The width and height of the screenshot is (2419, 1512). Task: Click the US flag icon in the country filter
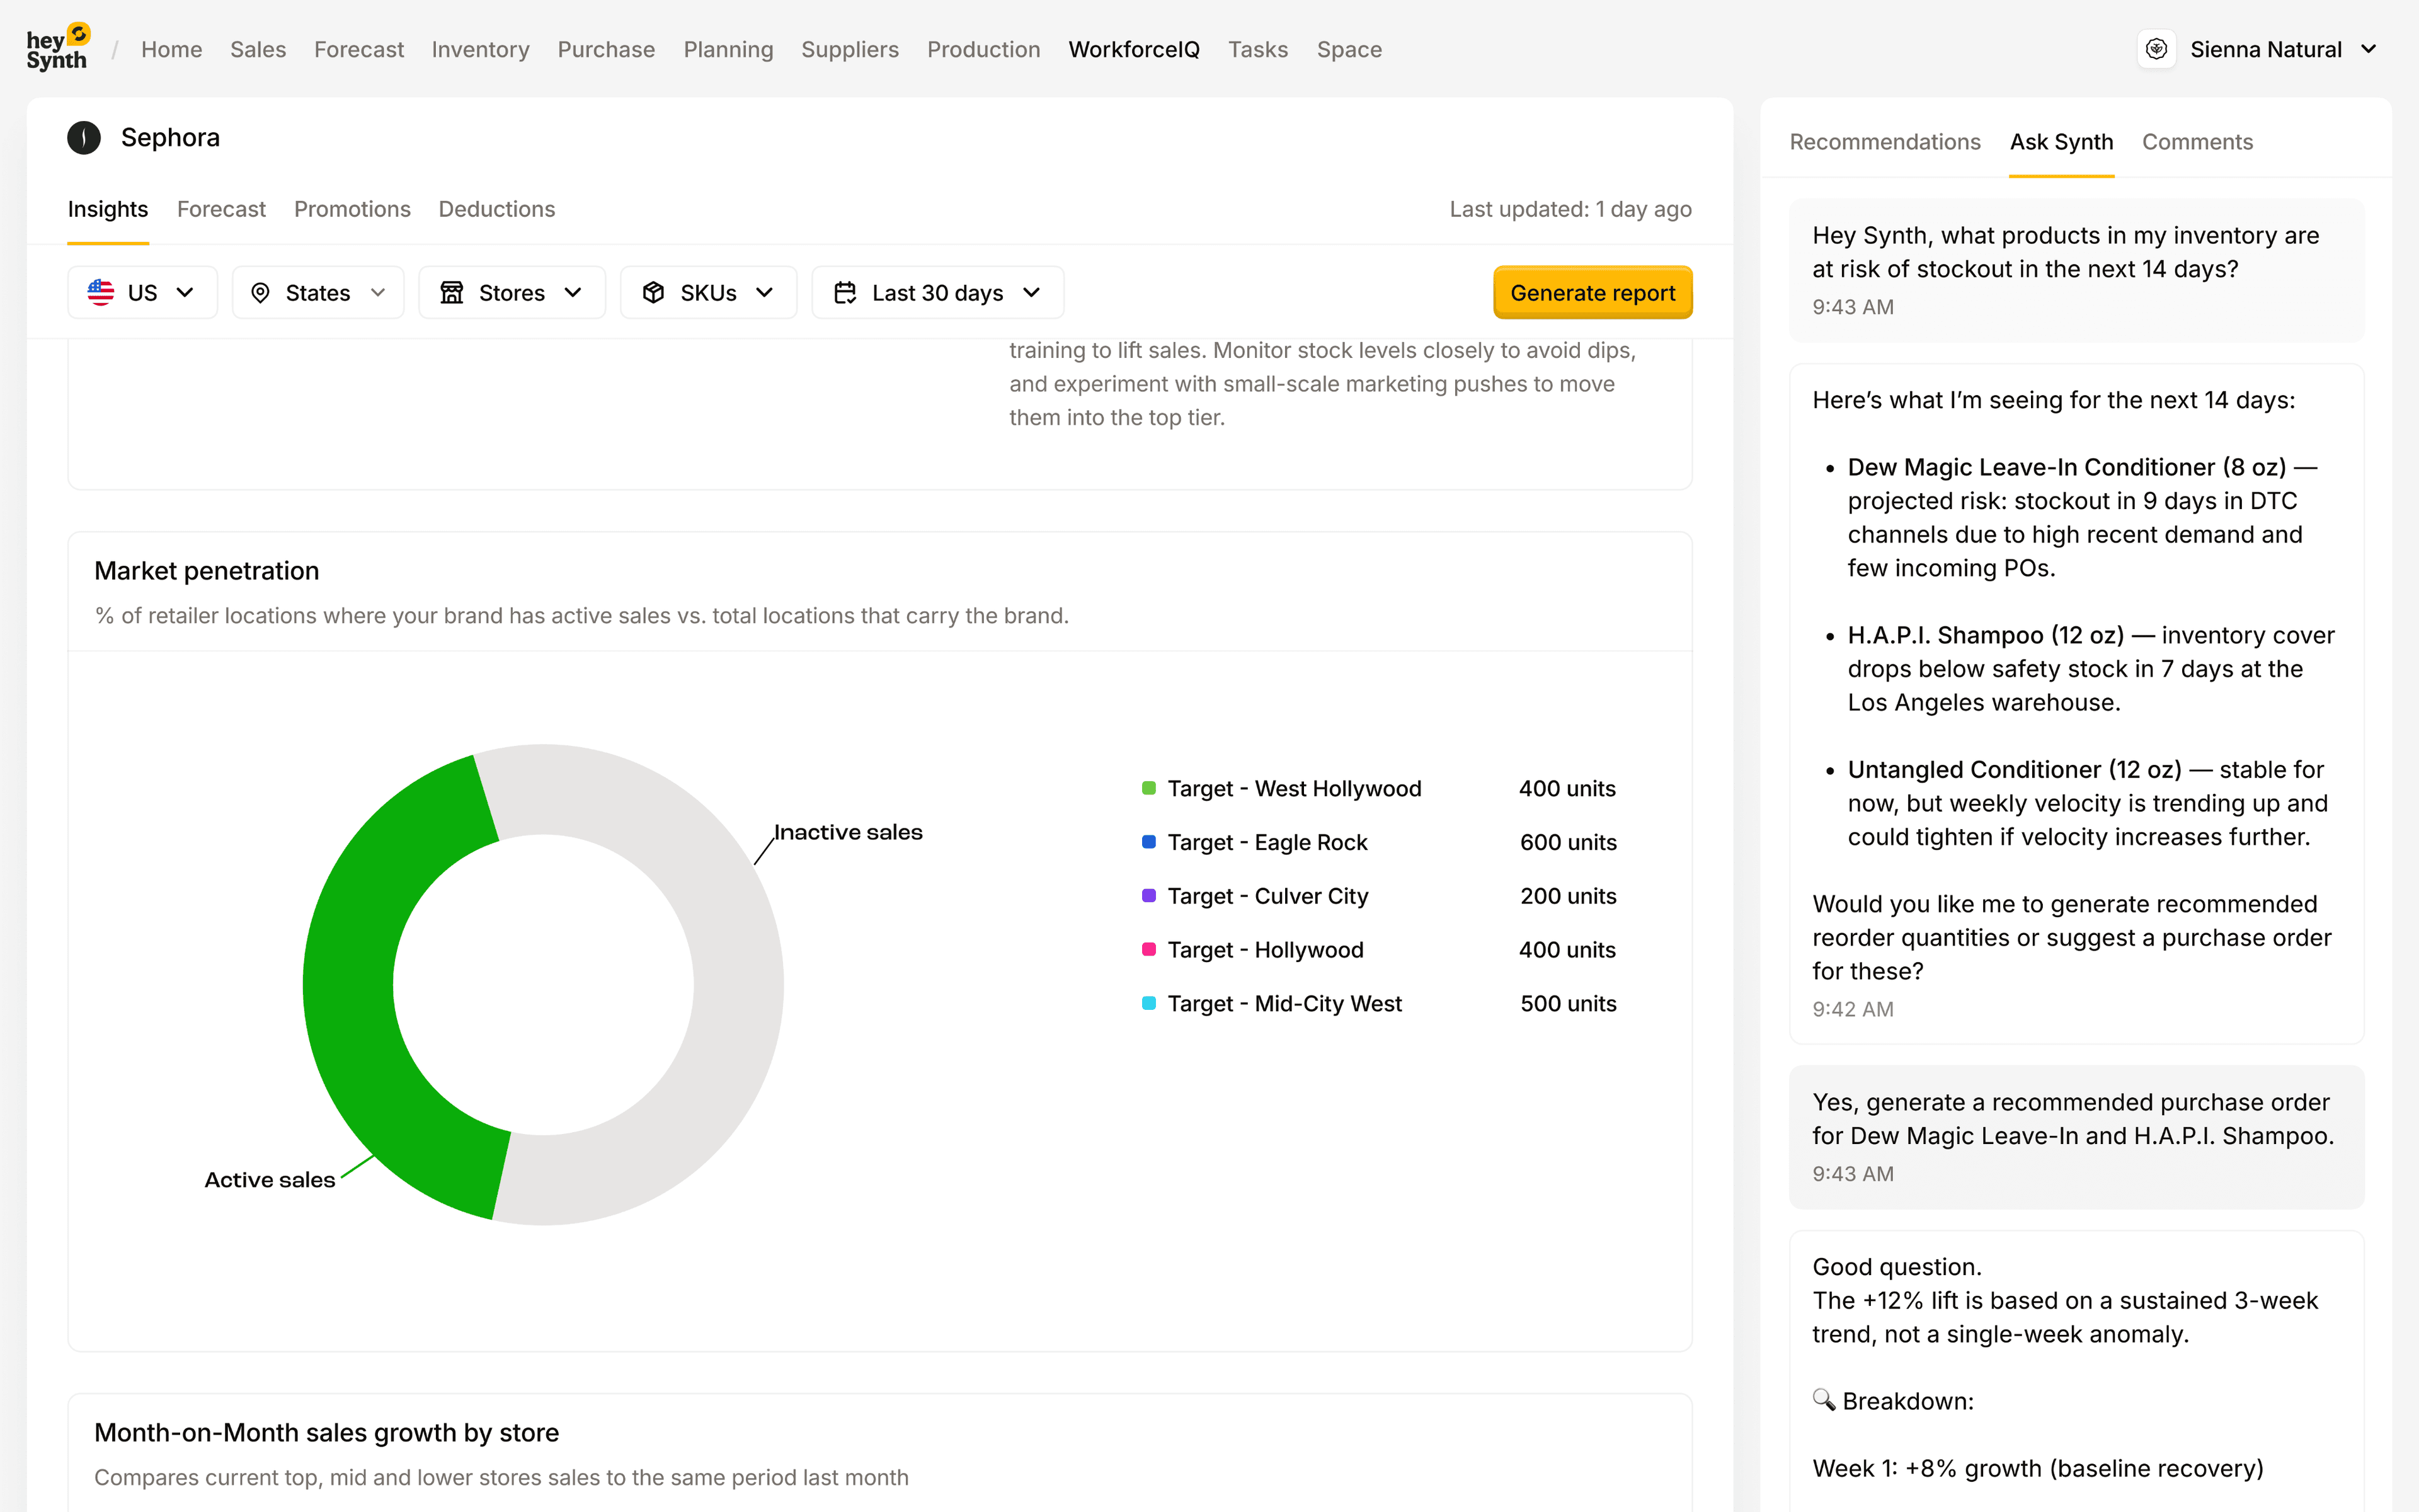[101, 292]
